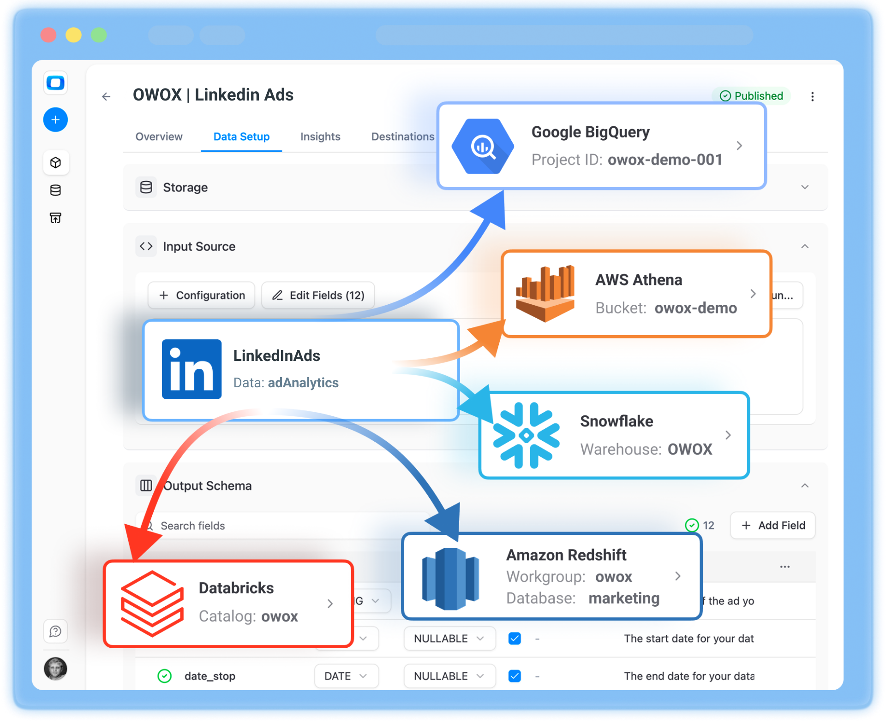Switch to the Insights tab

(x=320, y=136)
